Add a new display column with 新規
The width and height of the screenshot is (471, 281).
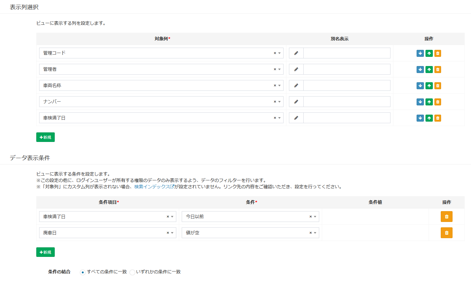(x=46, y=137)
